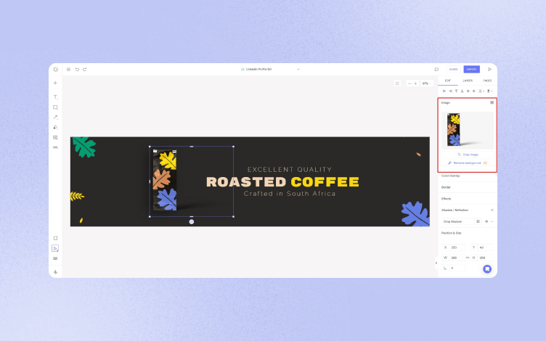546x341 pixels.
Task: Add a new shadow with plus icon
Action: point(492,210)
